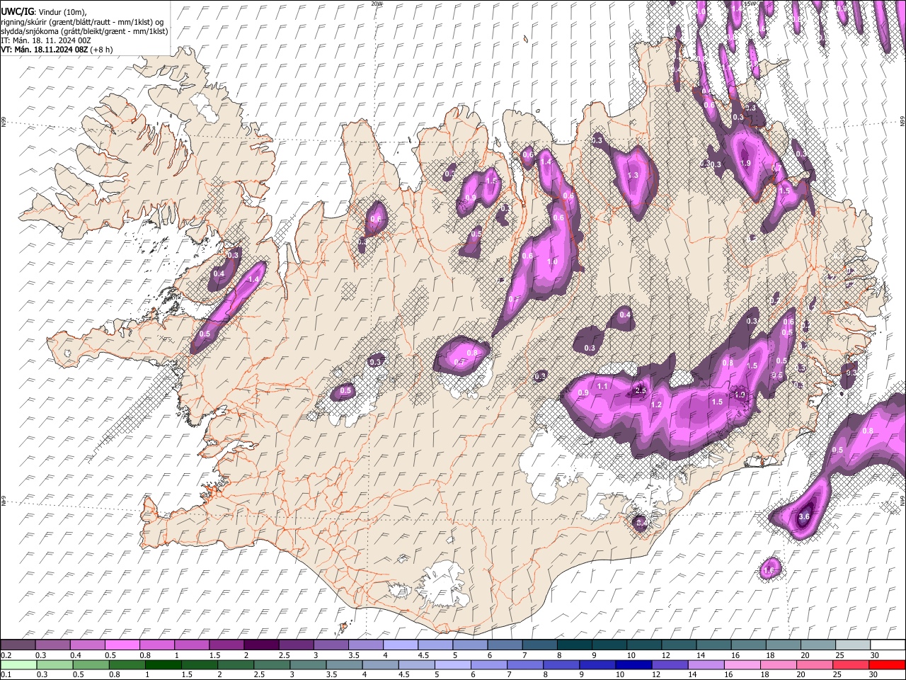
Task: Click the navy blue lower swatch between 10 and 12
Action: pos(633,664)
